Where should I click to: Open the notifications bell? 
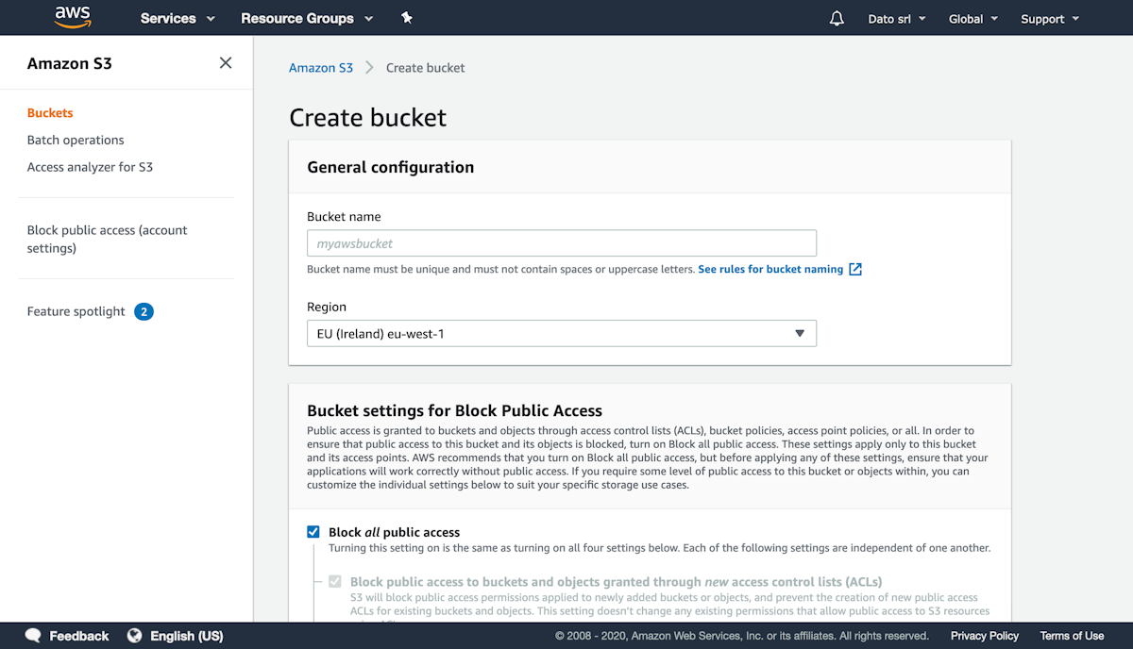pos(837,19)
